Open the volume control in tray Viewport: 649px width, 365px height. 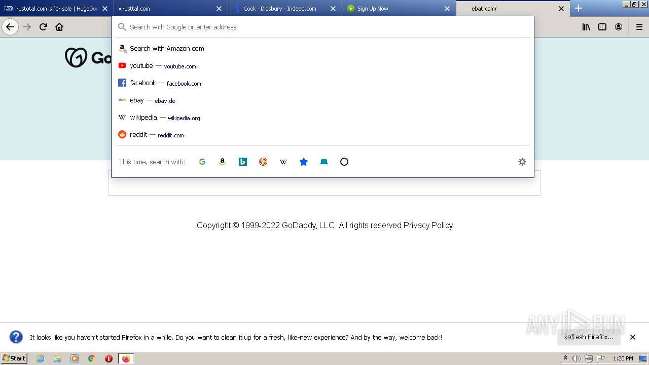(x=576, y=358)
